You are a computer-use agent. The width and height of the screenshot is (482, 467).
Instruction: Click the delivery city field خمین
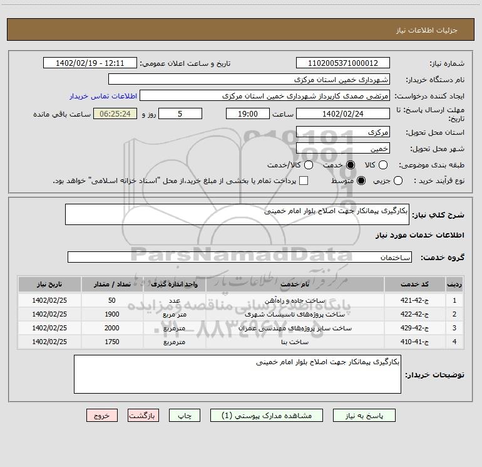click(343, 149)
